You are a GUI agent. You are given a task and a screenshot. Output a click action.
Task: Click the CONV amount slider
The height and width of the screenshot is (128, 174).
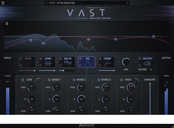tap(47, 70)
